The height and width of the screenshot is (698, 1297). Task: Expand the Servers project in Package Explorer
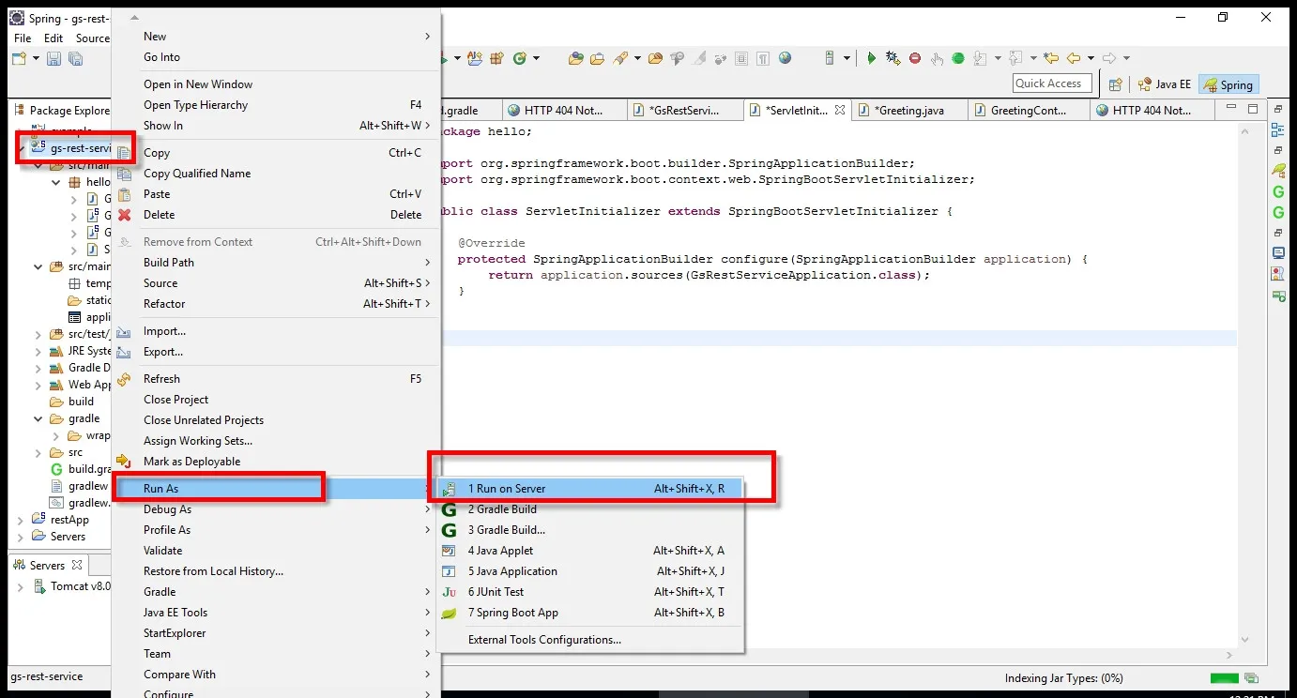[x=22, y=537]
